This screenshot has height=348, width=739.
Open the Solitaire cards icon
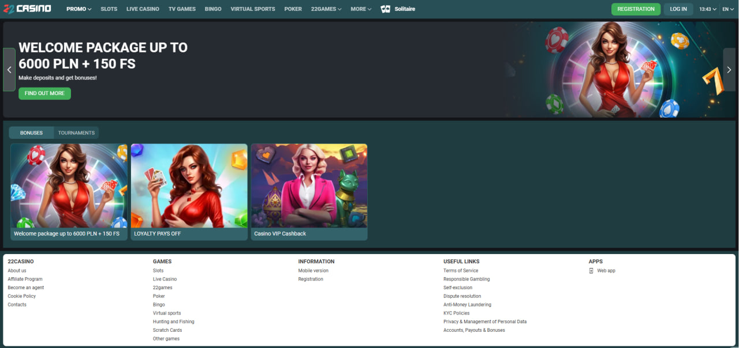[386, 9]
